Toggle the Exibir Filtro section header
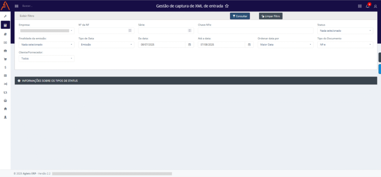This screenshot has height=177, width=381. [x=27, y=16]
